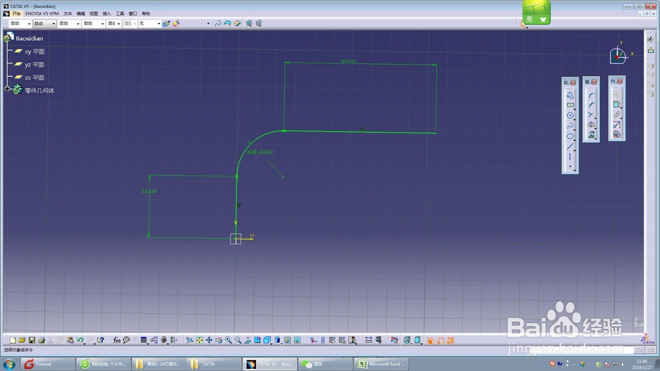Open the 无 layer dropdown
This screenshot has height=371, width=660.
pos(149,24)
